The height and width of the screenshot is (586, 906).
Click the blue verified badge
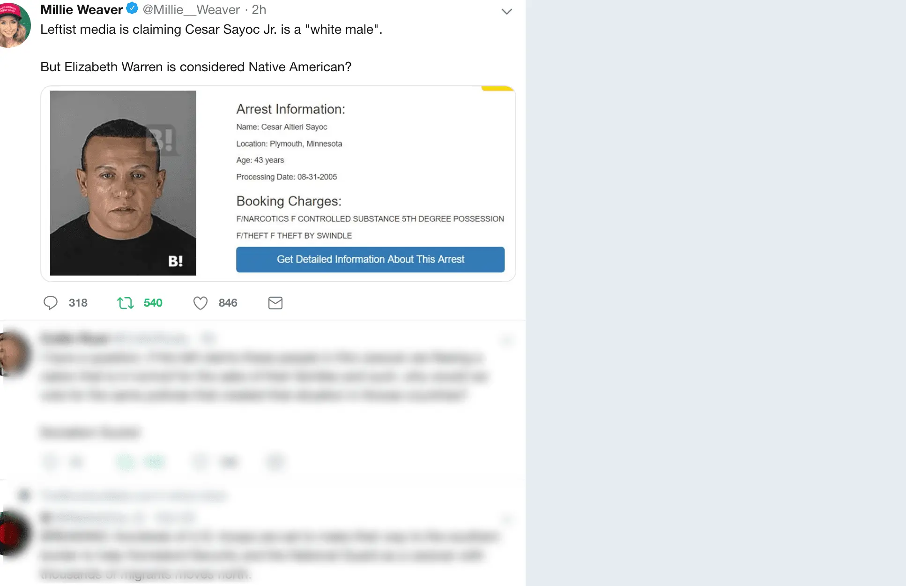click(x=132, y=8)
